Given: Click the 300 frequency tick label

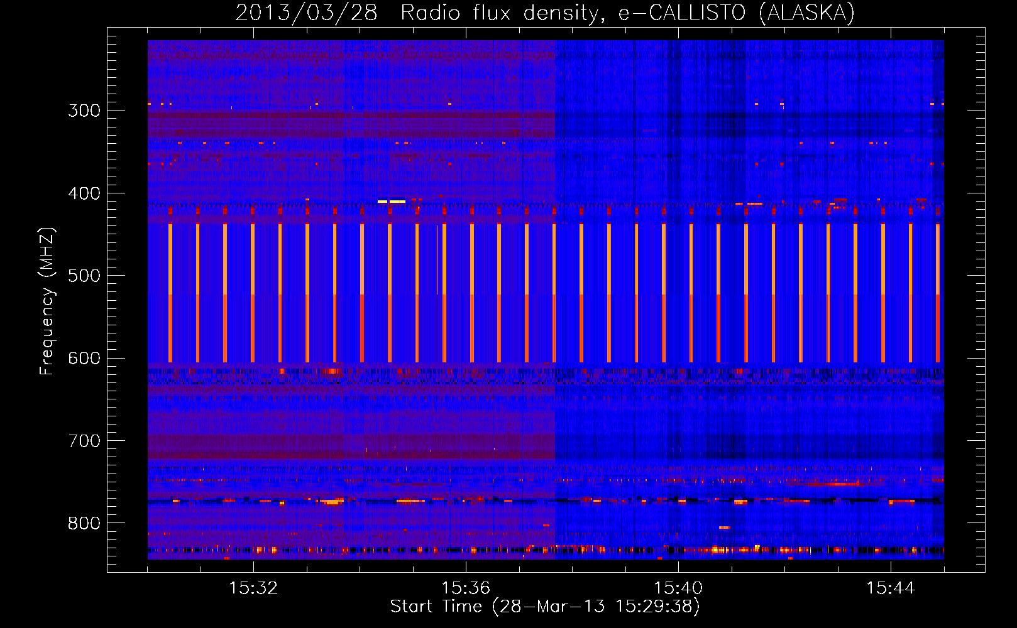Looking at the screenshot, I should (x=84, y=111).
